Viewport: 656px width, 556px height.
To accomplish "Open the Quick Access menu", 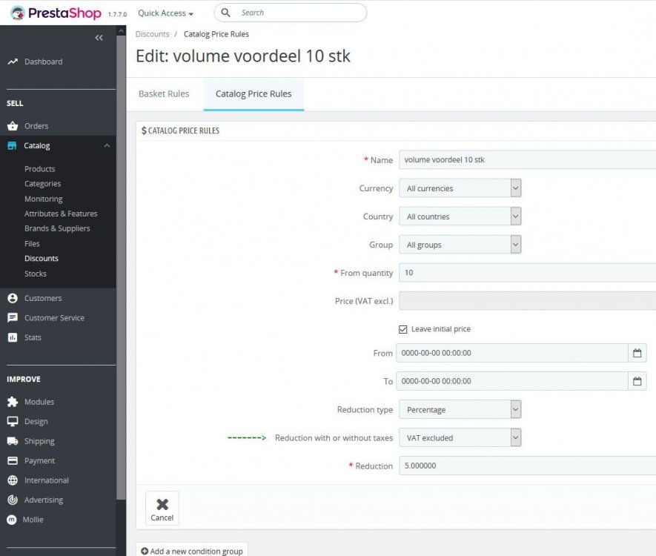I will click(163, 13).
